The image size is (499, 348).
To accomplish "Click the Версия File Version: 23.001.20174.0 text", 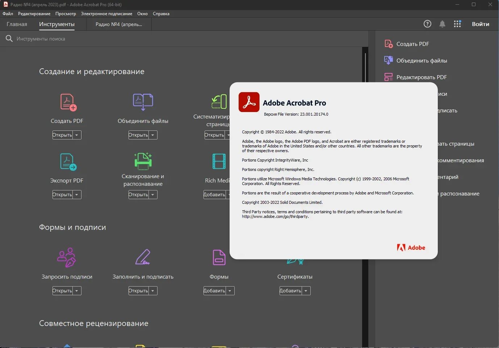I will click(x=296, y=114).
